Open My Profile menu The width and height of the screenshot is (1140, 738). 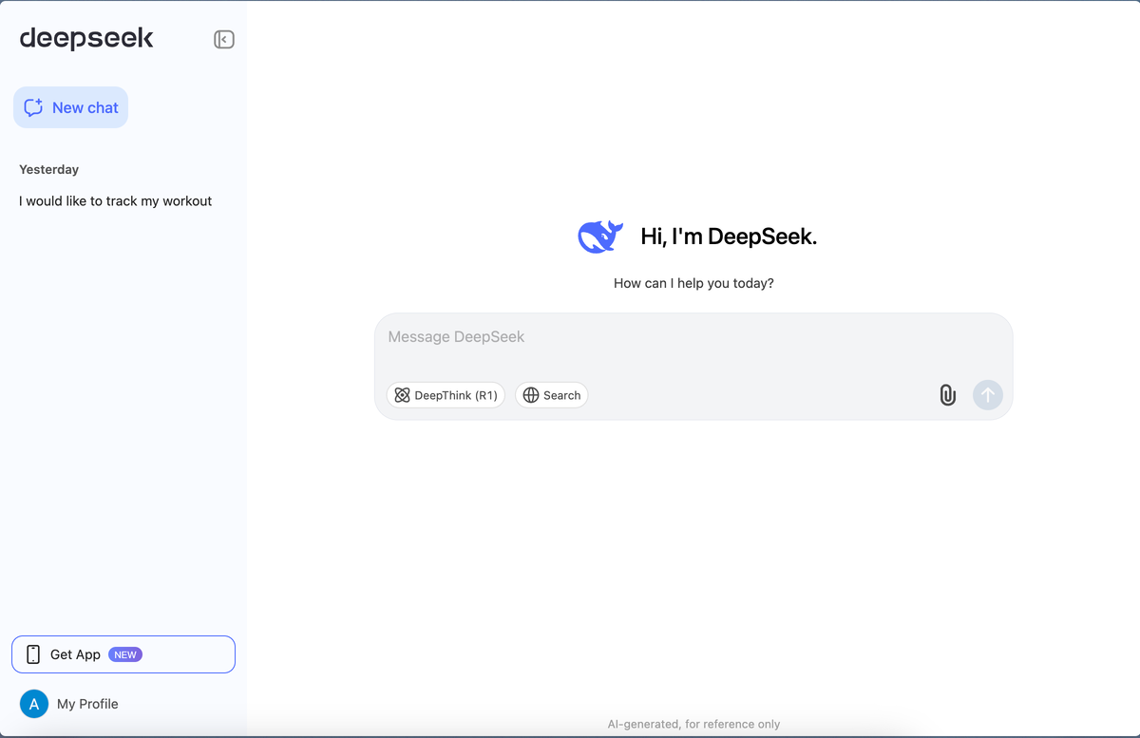pos(87,704)
